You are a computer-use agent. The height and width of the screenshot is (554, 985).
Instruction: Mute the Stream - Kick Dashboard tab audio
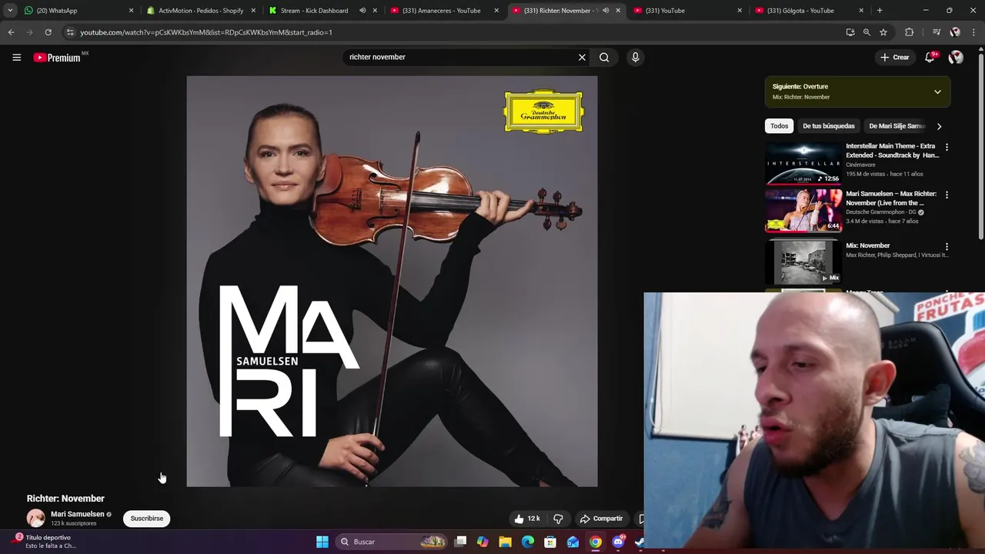tap(362, 11)
